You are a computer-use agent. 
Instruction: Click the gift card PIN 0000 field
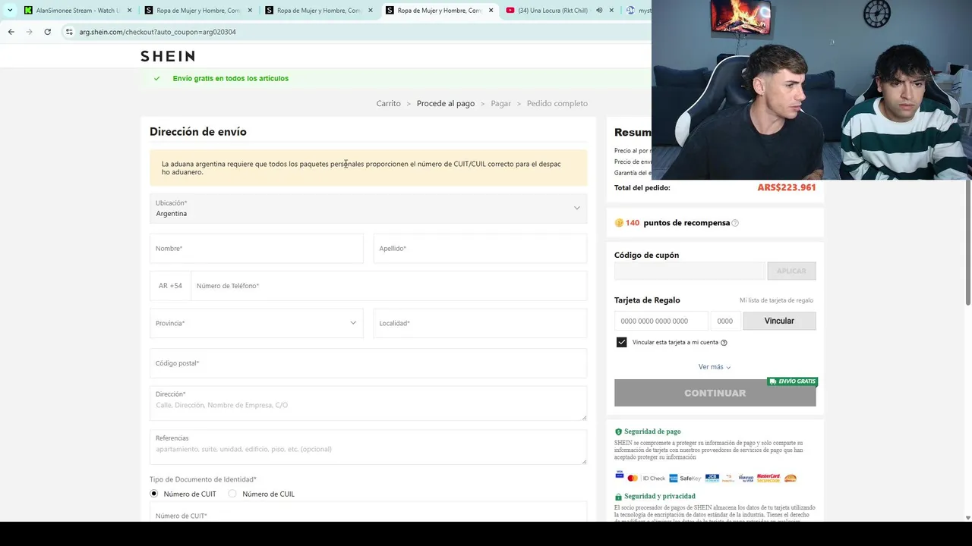click(725, 321)
